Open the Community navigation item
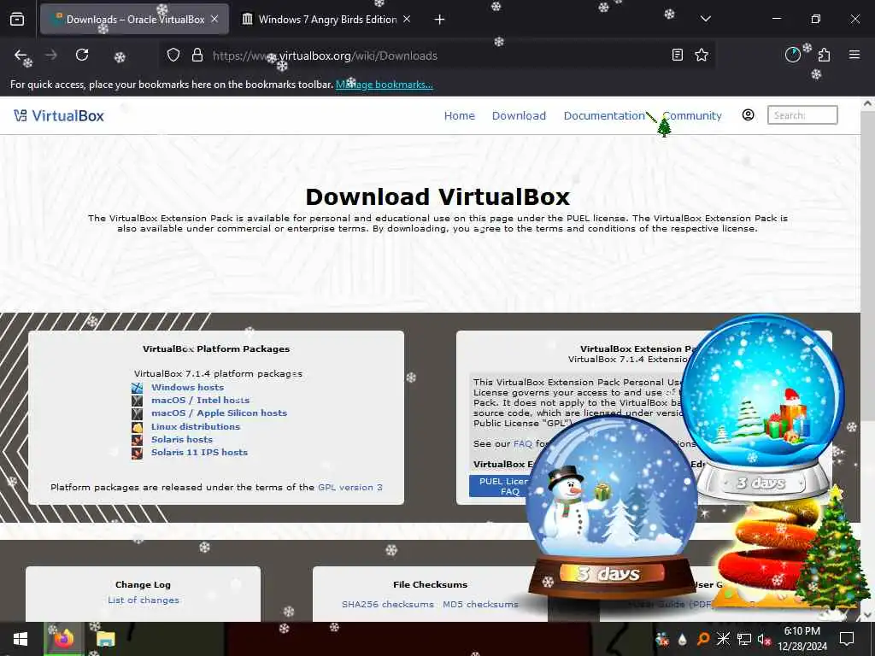This screenshot has width=875, height=656. 692,115
